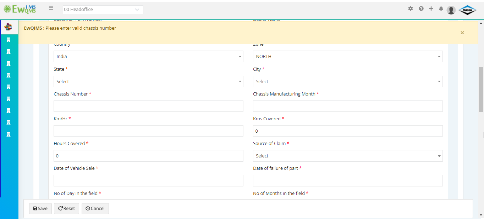Open the notifications bell icon
Image resolution: width=484 pixels, height=219 pixels.
pos(441,8)
